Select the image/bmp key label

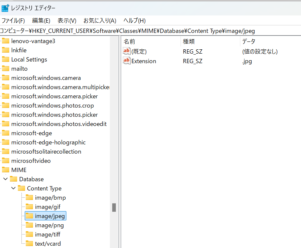click(x=50, y=197)
